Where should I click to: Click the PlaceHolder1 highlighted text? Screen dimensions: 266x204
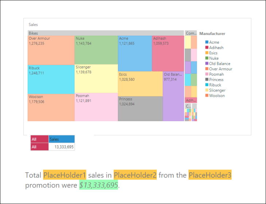click(64, 175)
